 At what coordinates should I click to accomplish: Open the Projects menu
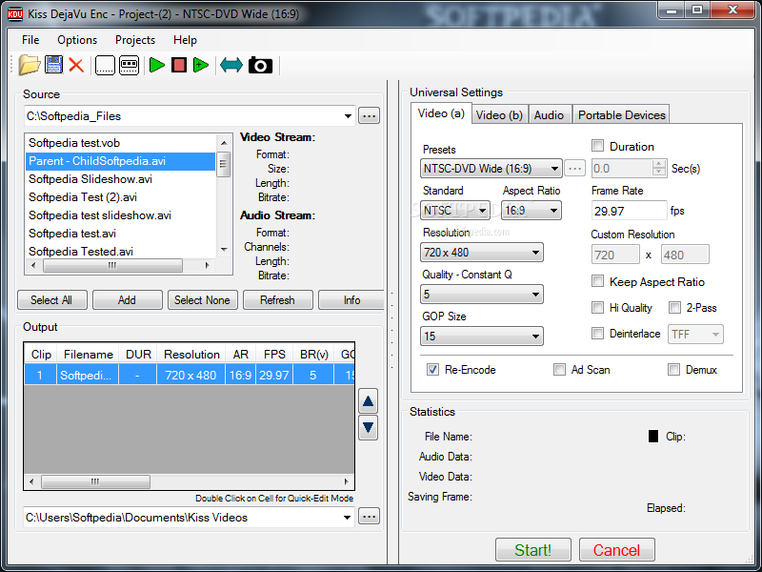tap(135, 40)
